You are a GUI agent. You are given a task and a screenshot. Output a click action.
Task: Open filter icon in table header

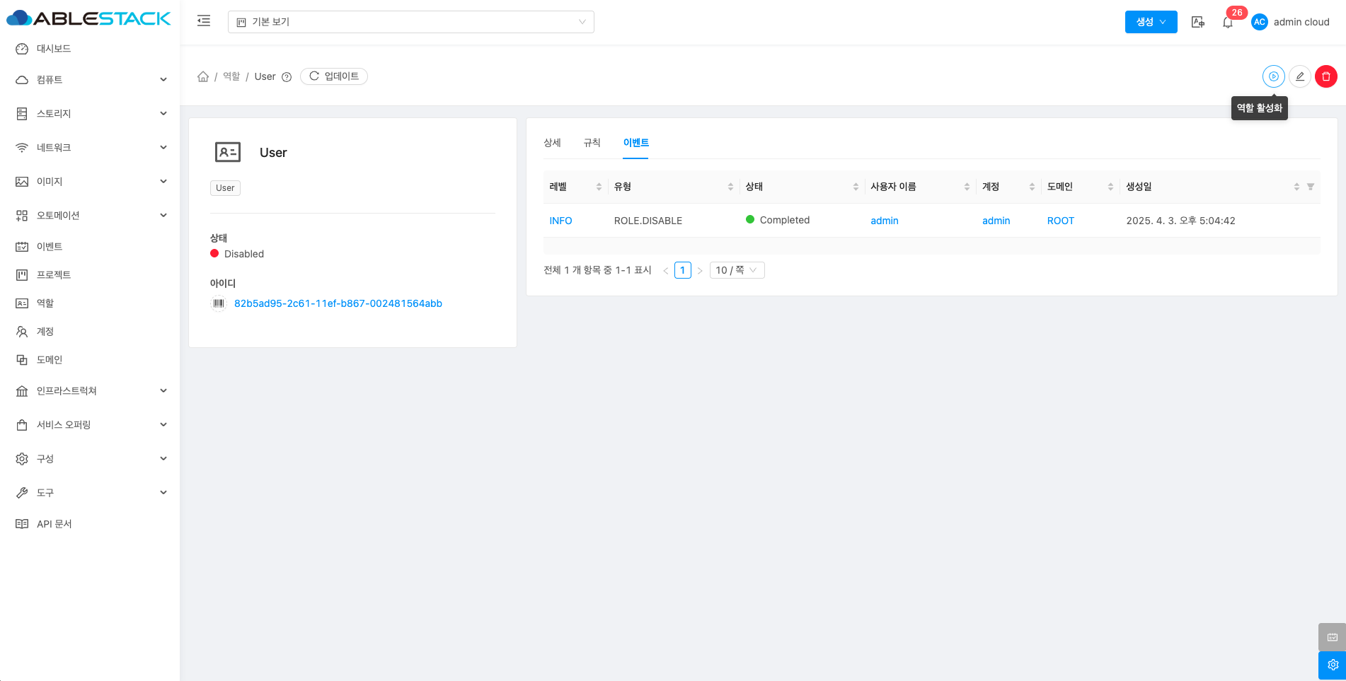(x=1311, y=187)
